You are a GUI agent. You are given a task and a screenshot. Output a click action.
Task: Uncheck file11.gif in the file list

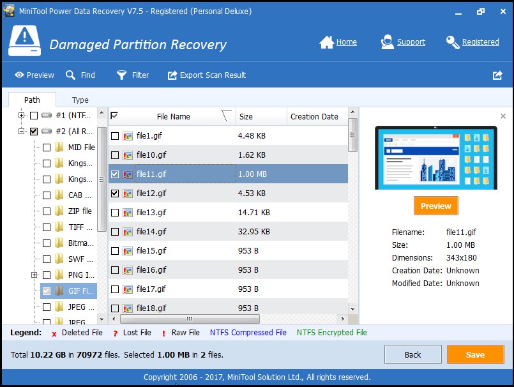(114, 174)
